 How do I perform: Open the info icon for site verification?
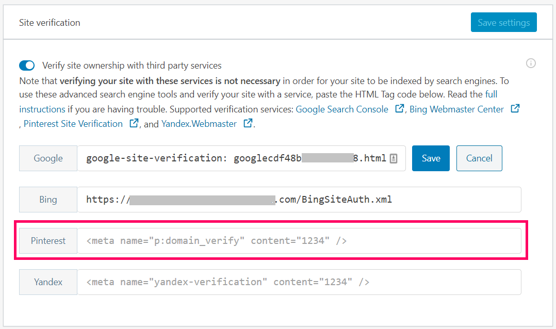click(x=530, y=63)
